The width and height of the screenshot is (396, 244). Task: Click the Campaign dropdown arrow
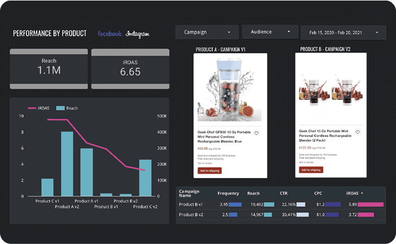(x=229, y=32)
